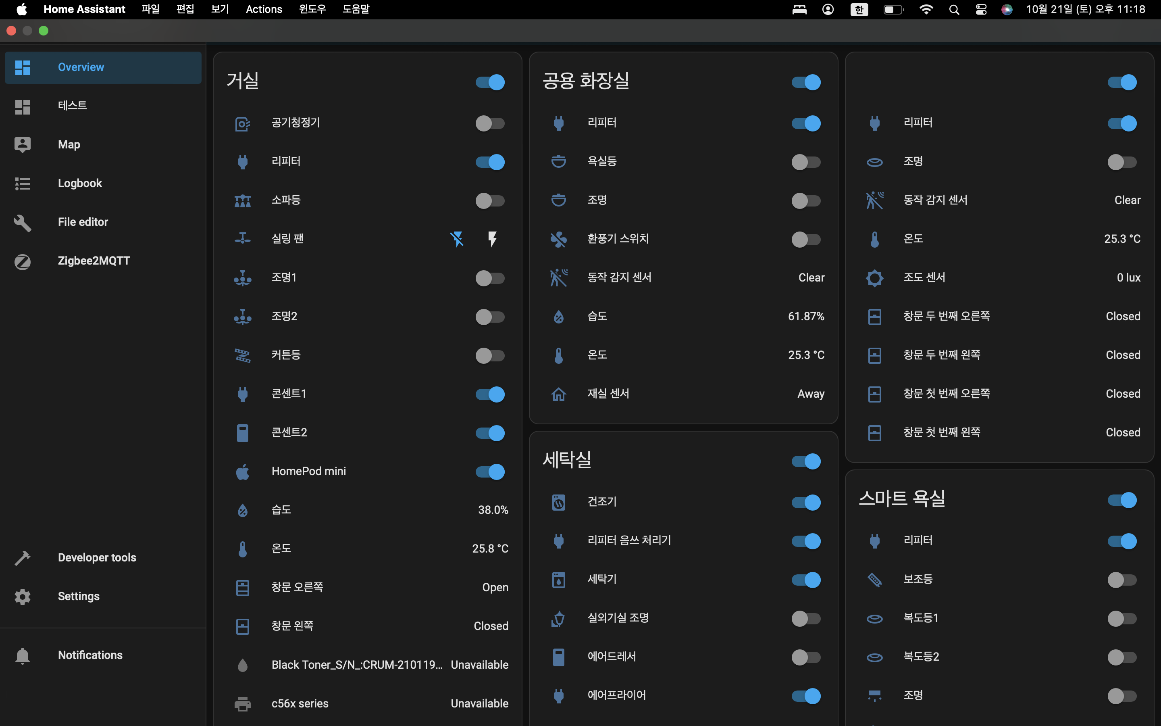This screenshot has height=726, width=1161.
Task: Enable the 보조등 toggle in 스마트 욕실
Action: click(x=1121, y=580)
